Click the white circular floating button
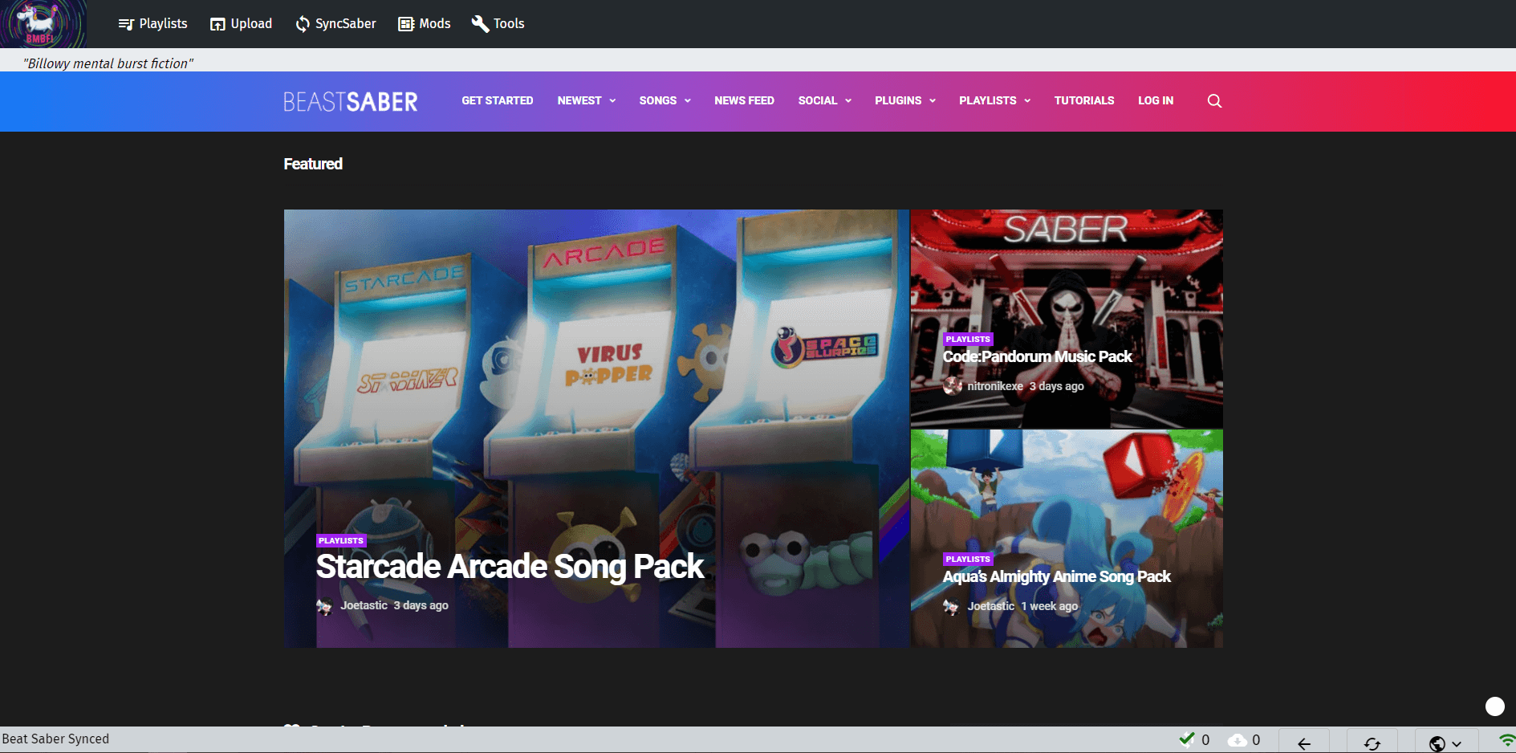Viewport: 1516px width, 753px height. [1495, 706]
